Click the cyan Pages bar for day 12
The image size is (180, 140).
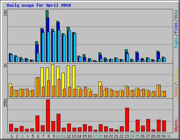(x=70, y=46)
